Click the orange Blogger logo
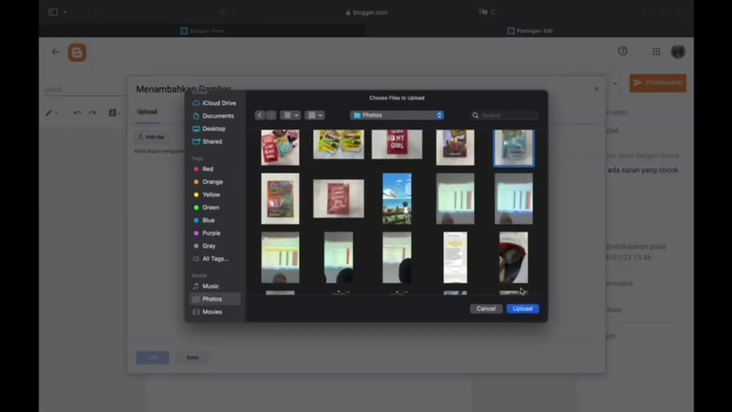This screenshot has height=412, width=732. tap(77, 53)
